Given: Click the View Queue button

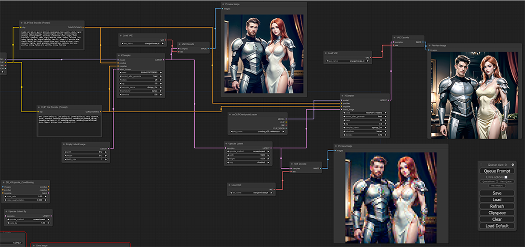Looking at the screenshot, I should pyautogui.click(x=506, y=181).
